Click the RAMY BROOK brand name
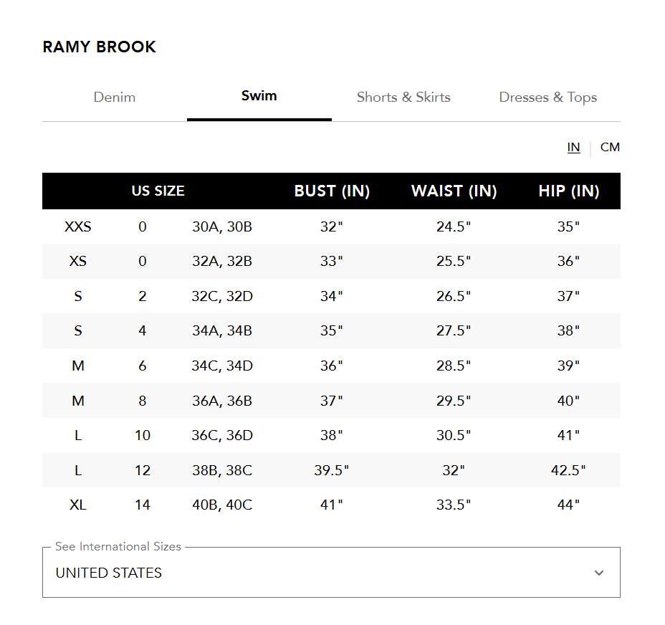The width and height of the screenshot is (665, 625). pos(99,47)
